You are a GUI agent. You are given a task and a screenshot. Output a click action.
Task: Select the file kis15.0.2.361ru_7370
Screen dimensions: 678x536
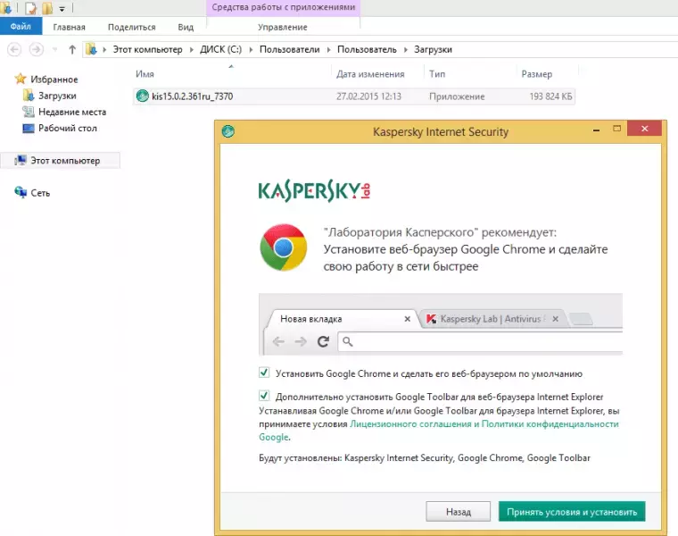point(192,96)
